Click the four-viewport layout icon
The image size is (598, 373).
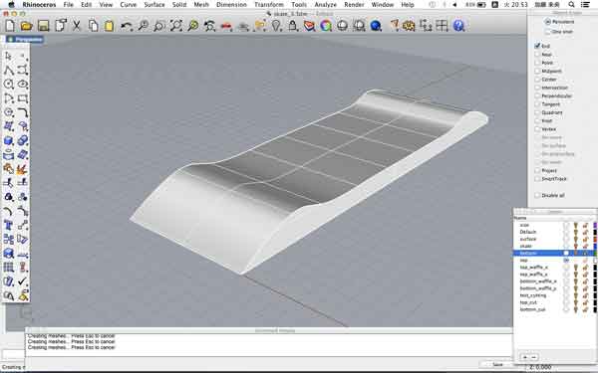click(x=442, y=26)
